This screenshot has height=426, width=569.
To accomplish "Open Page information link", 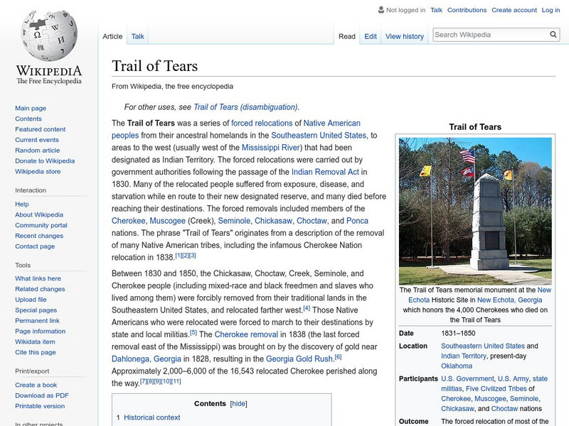I will pyautogui.click(x=41, y=331).
